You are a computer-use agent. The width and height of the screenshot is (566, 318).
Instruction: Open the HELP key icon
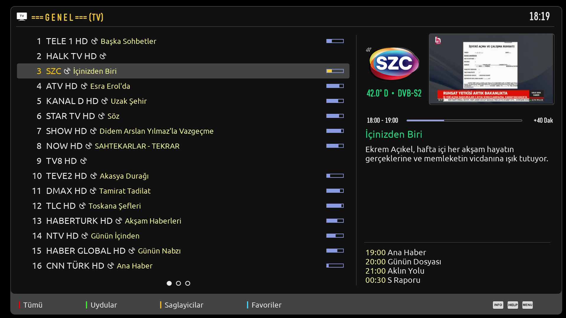pyautogui.click(x=513, y=305)
